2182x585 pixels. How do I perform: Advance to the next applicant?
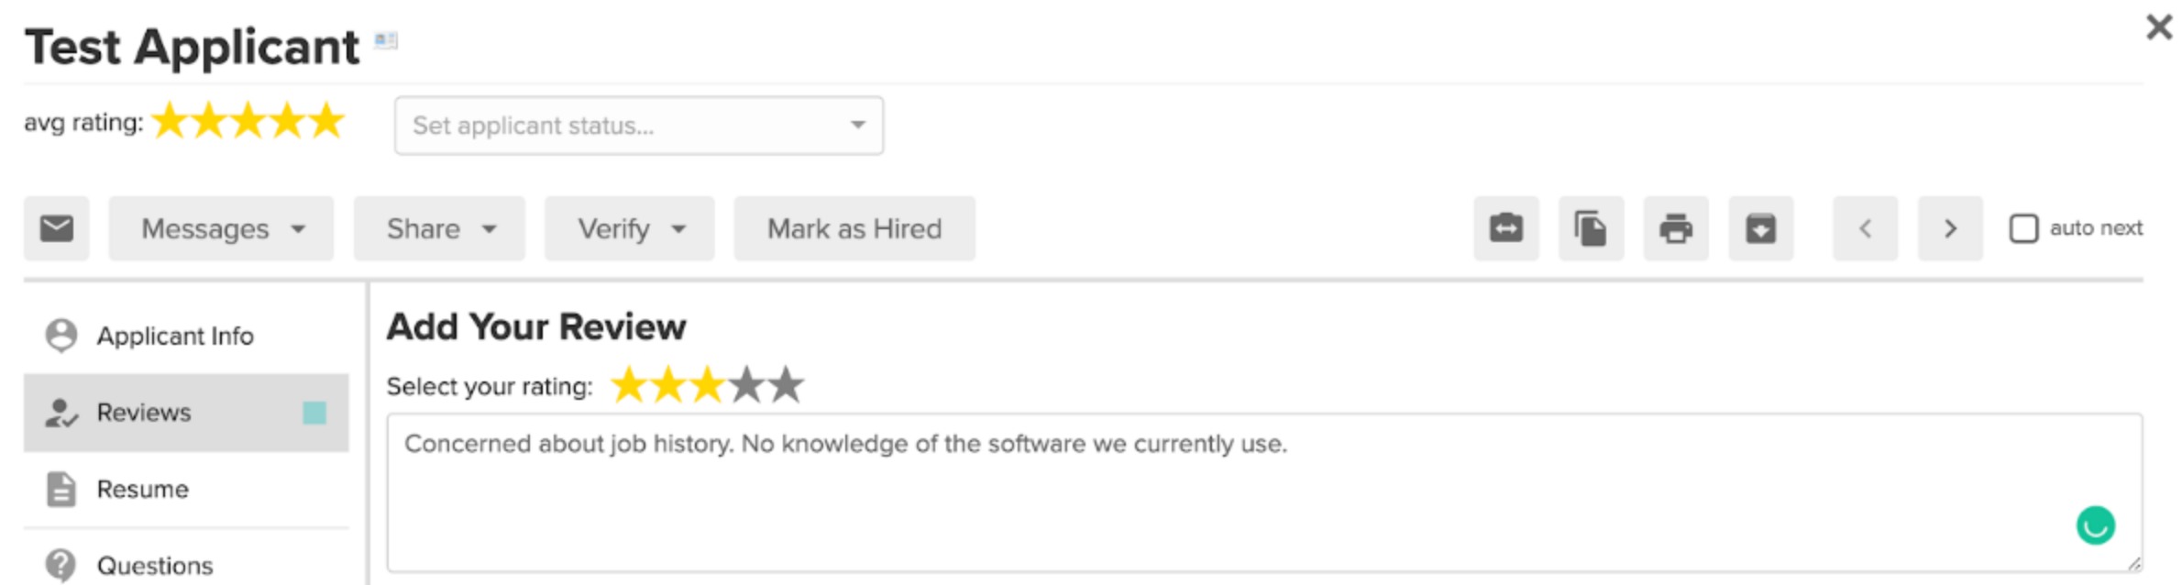coord(1949,228)
